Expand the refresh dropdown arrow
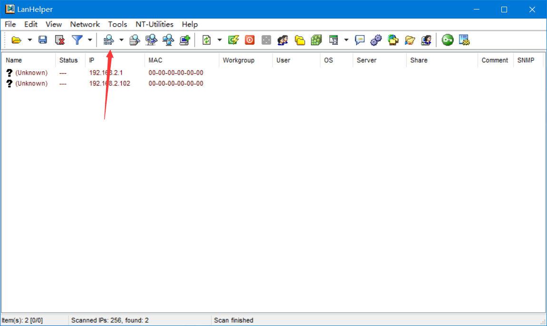547x326 pixels. tap(219, 40)
